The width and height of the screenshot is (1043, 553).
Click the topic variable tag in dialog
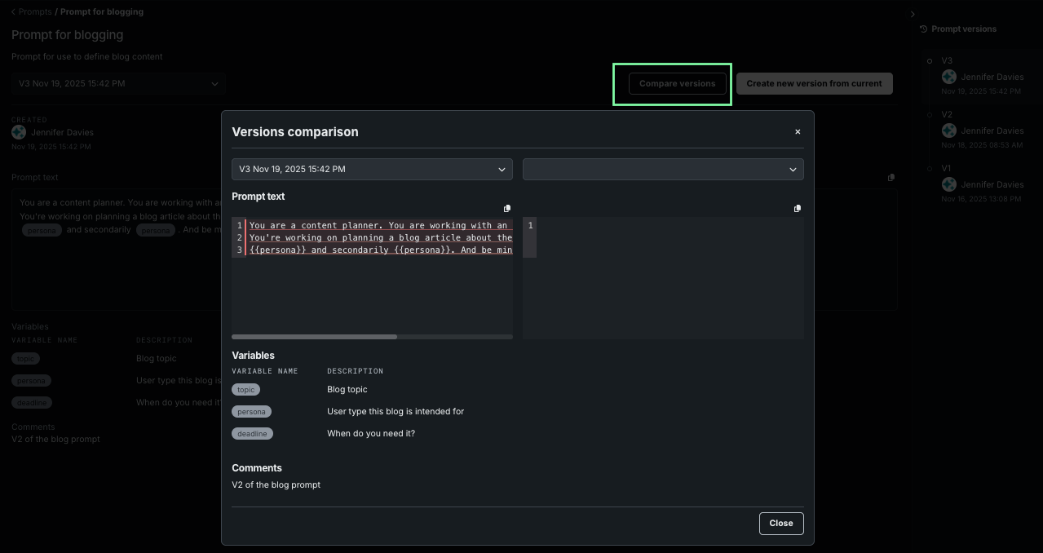pyautogui.click(x=245, y=390)
